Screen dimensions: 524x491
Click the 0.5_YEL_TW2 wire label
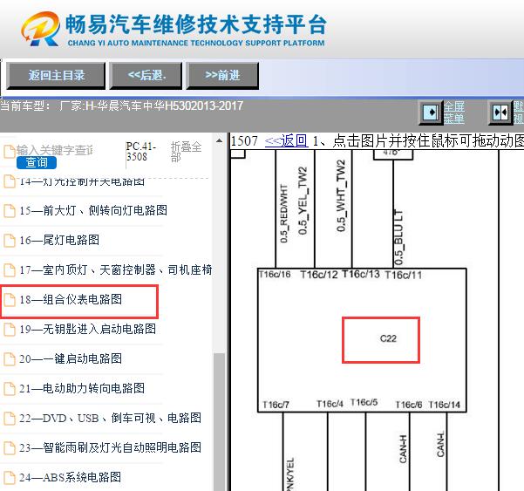pos(303,201)
